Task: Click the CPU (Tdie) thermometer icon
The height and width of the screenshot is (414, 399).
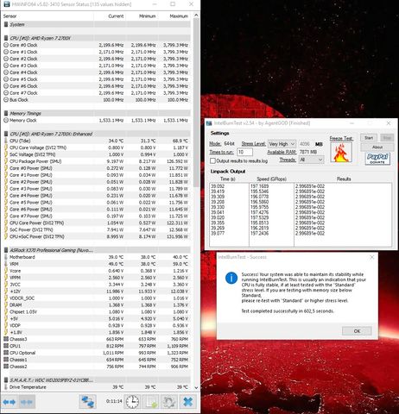Action: [6, 141]
